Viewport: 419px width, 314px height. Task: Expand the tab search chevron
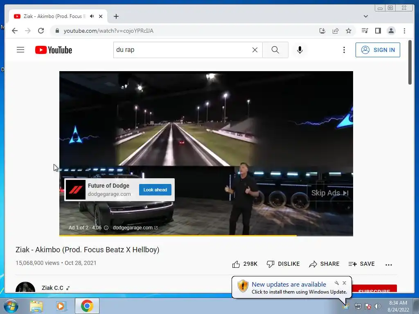coord(365,16)
